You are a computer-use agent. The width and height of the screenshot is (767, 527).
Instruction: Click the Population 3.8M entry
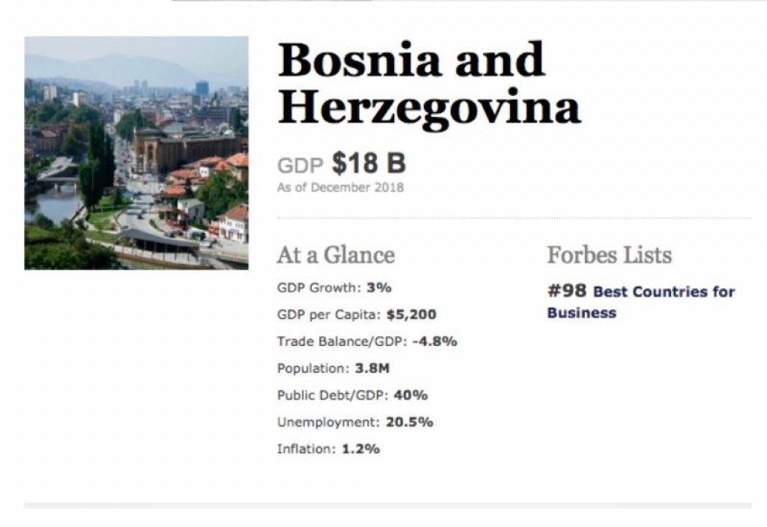[x=333, y=368]
